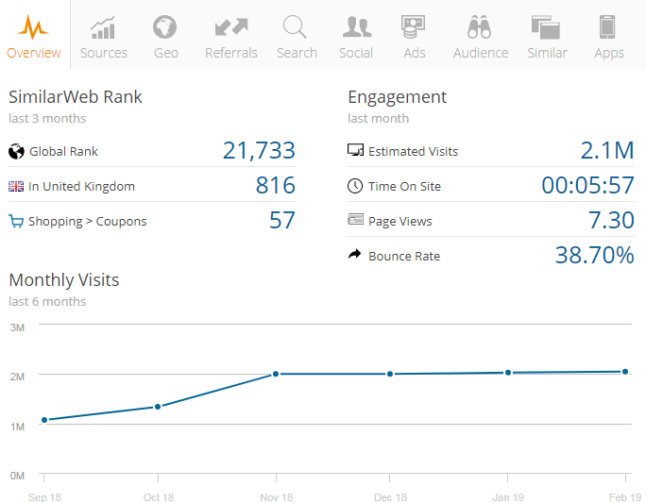
Task: Click the Page Views label
Action: coord(400,222)
